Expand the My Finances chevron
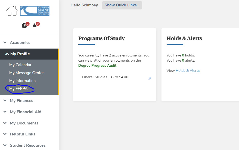Screen dimensions: 239x150 pos(5,100)
